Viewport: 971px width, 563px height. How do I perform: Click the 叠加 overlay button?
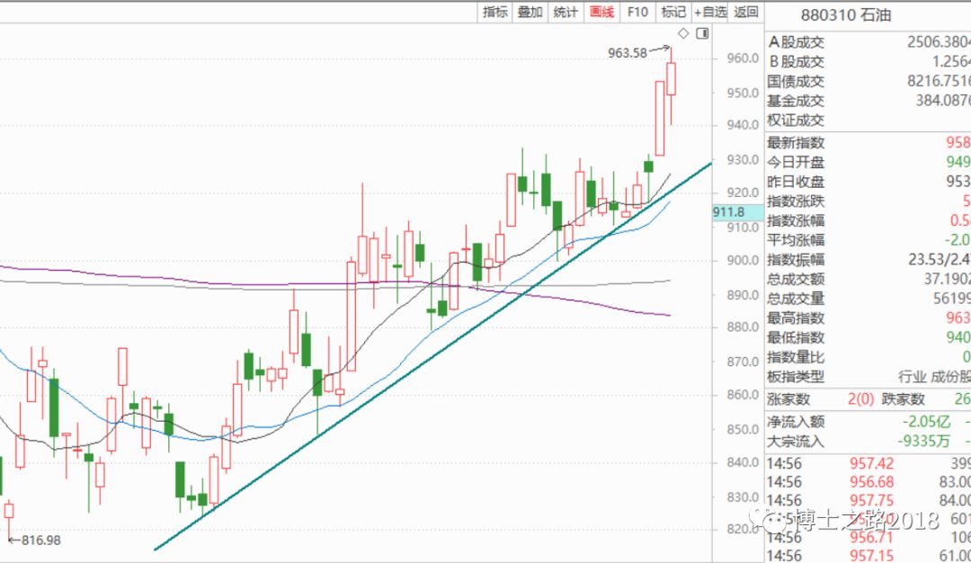530,12
